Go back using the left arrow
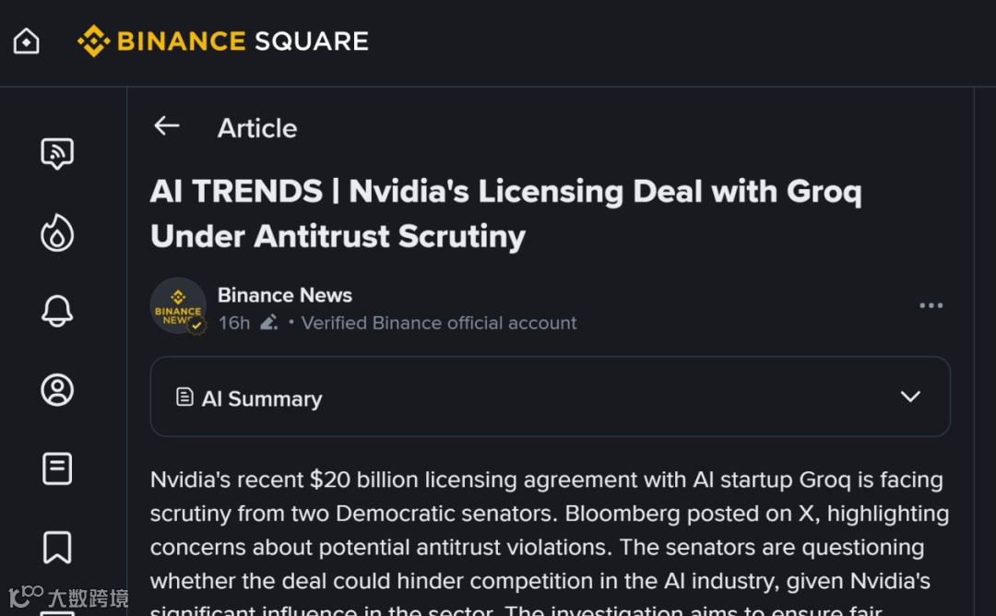Screen dimensions: 996x616 (x=167, y=125)
